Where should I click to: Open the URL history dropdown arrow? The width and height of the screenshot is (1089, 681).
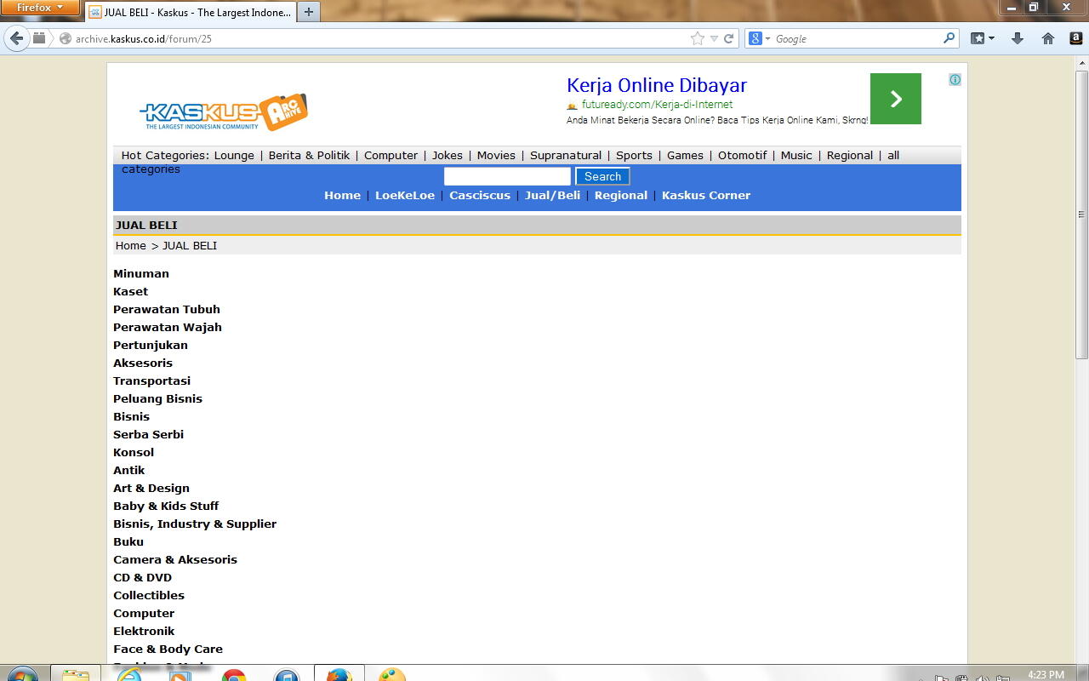click(714, 38)
